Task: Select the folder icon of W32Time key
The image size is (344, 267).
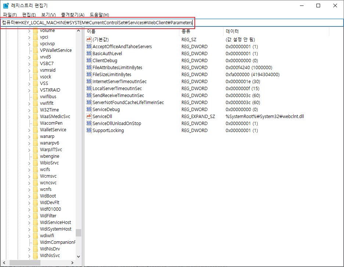Action: 35,110
